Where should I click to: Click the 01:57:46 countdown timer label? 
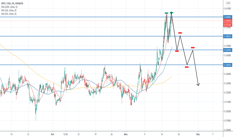tap(227, 25)
